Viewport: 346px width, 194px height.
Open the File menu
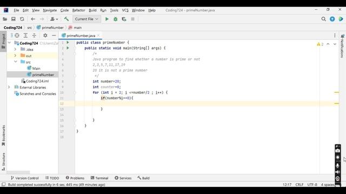tap(16, 10)
